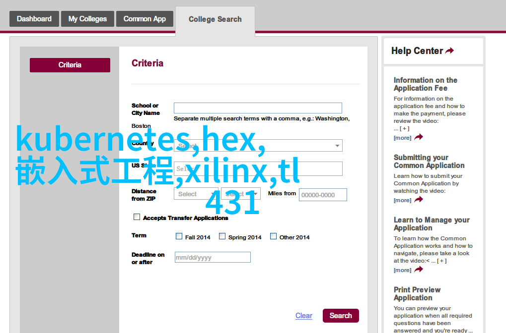The width and height of the screenshot is (506, 333).
Task: Click the Miles from ZIP code field
Action: coord(323,195)
